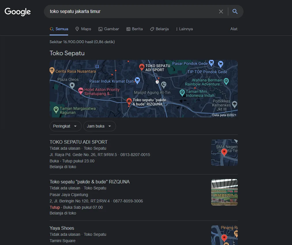Click the phone number 0877-8059-3006
Viewport: 292px width, 245px height.
click(x=128, y=201)
